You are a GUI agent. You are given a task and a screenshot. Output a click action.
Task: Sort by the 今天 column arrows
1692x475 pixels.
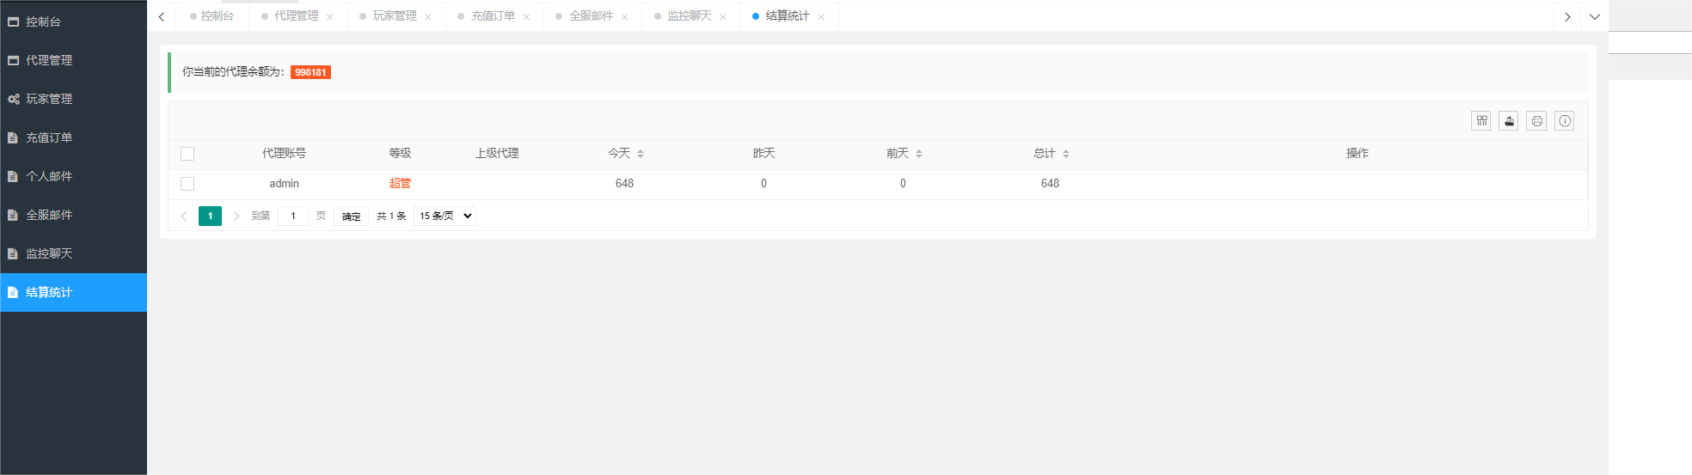[x=641, y=154]
